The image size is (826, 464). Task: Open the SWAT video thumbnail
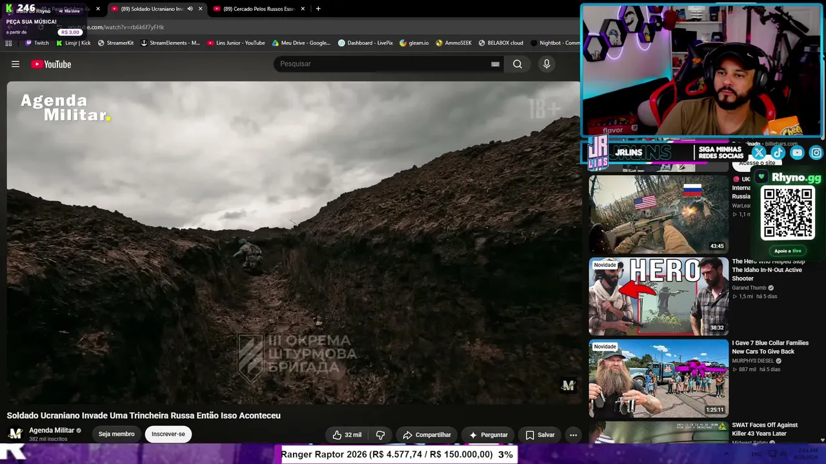coord(658,432)
